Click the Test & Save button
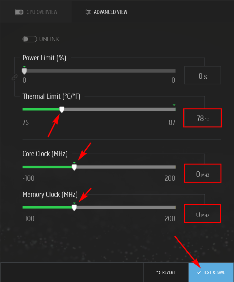This screenshot has height=282, width=234. (x=211, y=272)
